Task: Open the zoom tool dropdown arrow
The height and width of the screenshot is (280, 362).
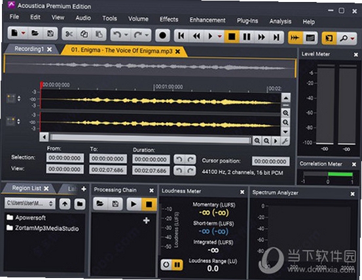Action: coord(353,39)
